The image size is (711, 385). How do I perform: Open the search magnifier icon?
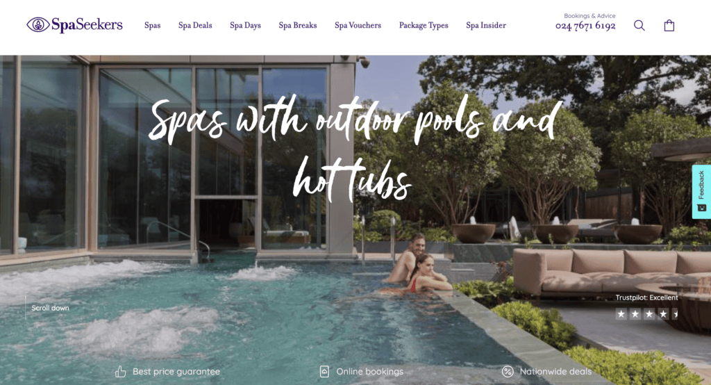click(x=639, y=26)
